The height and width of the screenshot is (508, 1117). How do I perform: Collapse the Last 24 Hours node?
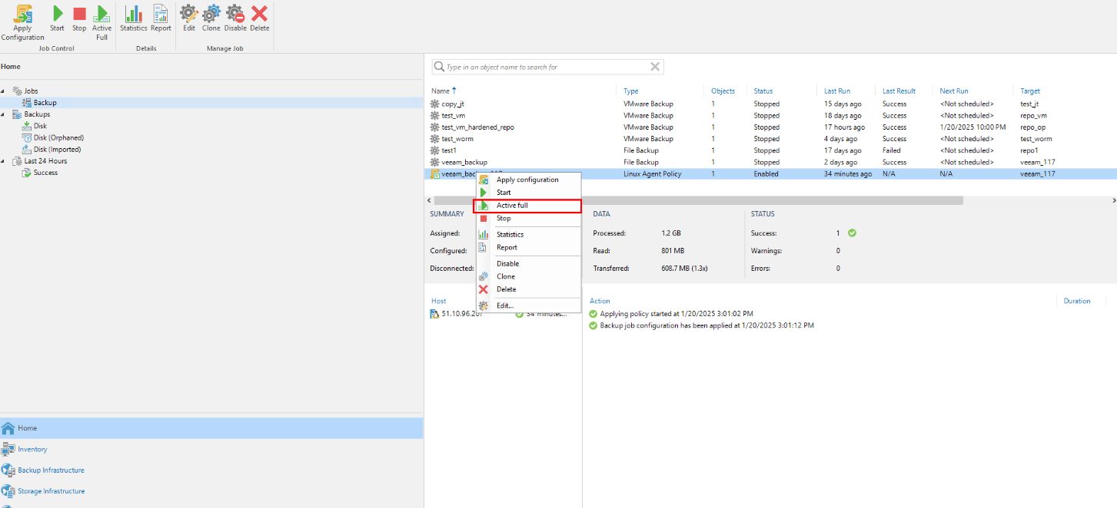[x=3, y=162]
